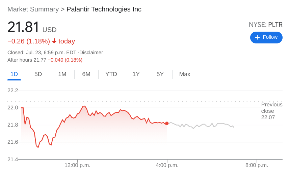
Task: Click the plus icon on Follow button
Action: 257,37
